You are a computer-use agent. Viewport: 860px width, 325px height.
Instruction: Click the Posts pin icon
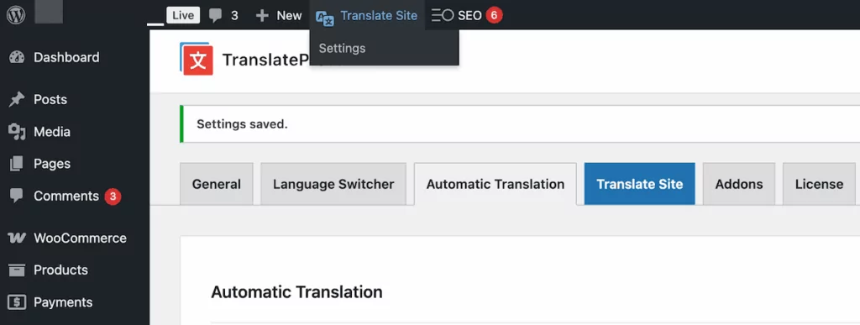pos(17,100)
